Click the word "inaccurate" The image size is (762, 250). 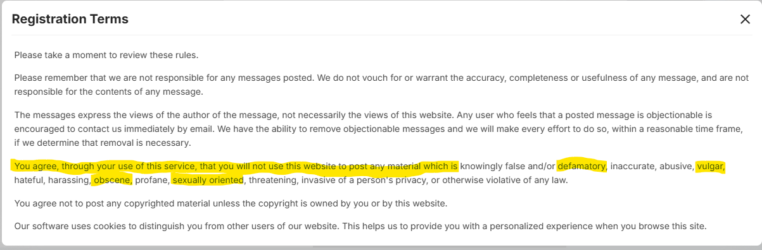click(632, 167)
